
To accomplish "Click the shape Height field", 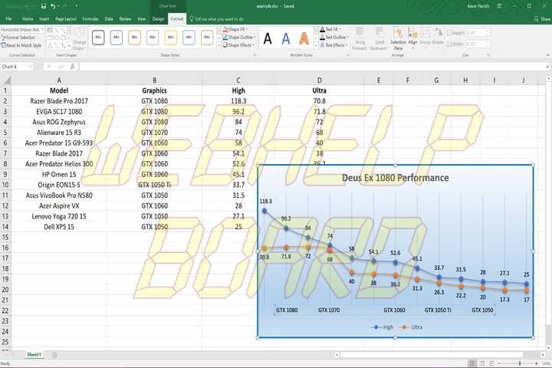I will point(478,33).
